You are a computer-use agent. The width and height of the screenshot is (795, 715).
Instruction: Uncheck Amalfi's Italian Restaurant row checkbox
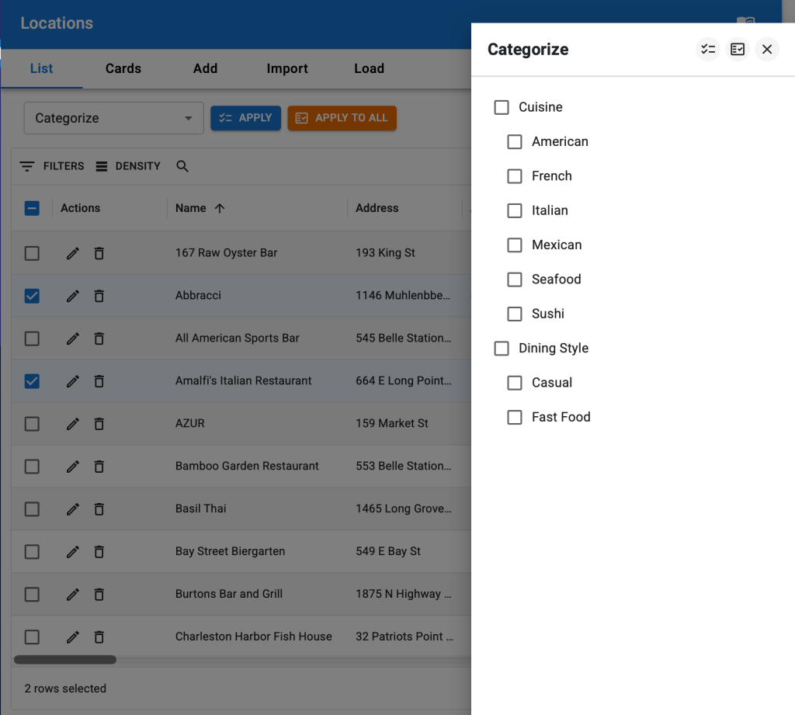click(32, 381)
